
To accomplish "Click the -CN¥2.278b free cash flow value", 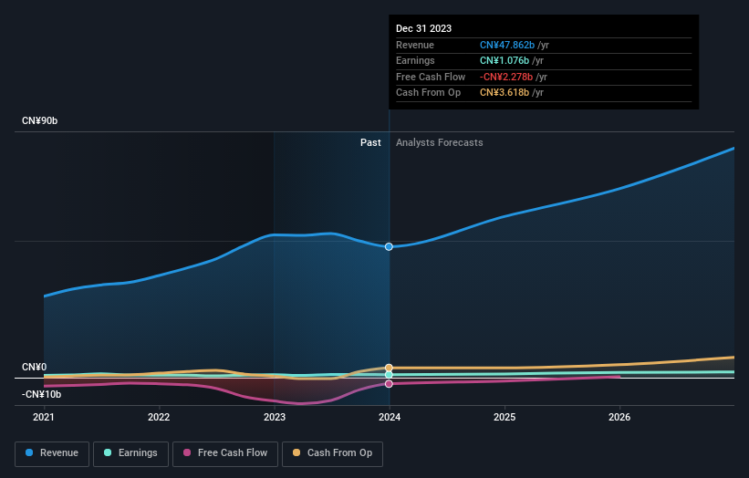I will pyautogui.click(x=506, y=77).
